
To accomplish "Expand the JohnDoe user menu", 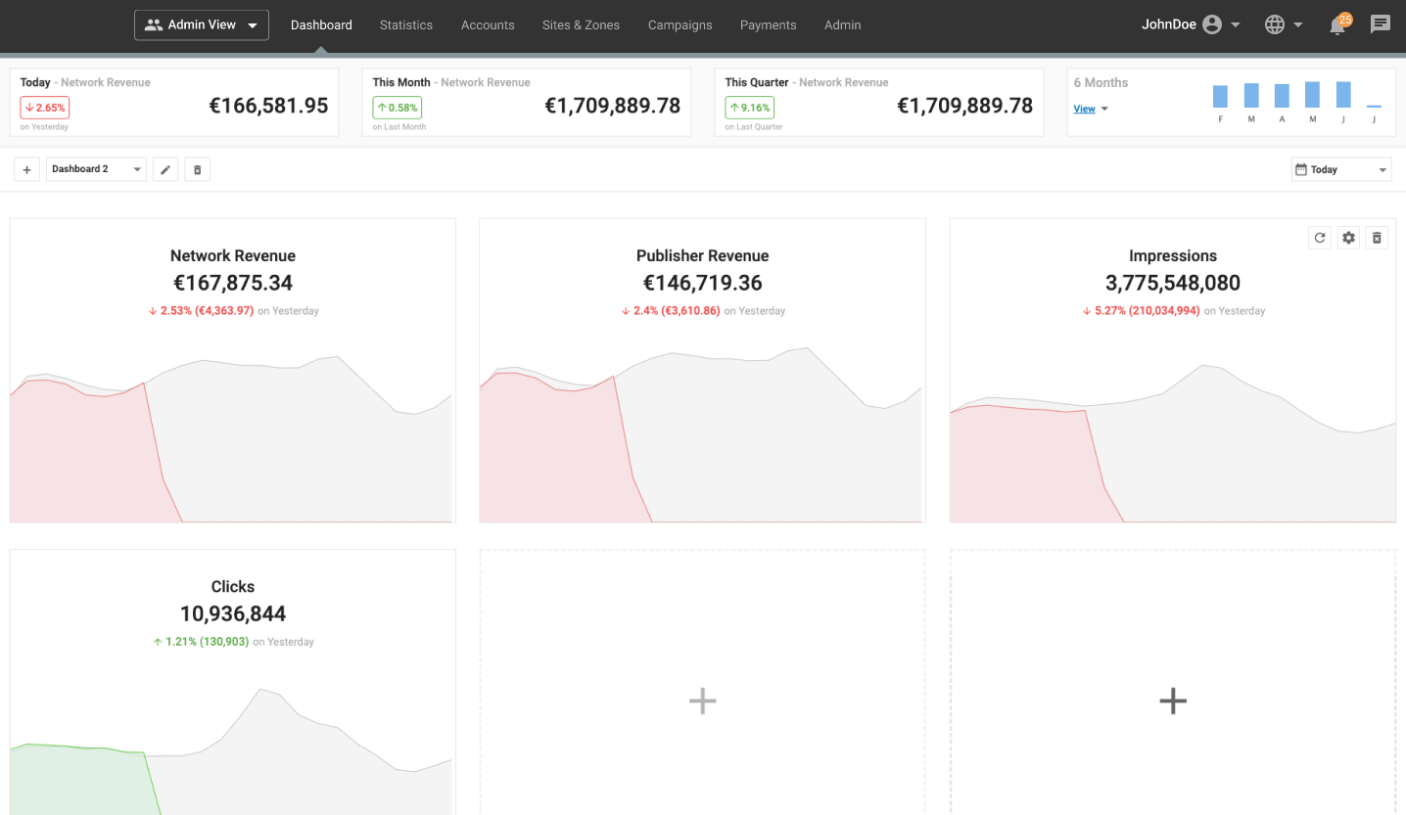I will tap(1191, 24).
